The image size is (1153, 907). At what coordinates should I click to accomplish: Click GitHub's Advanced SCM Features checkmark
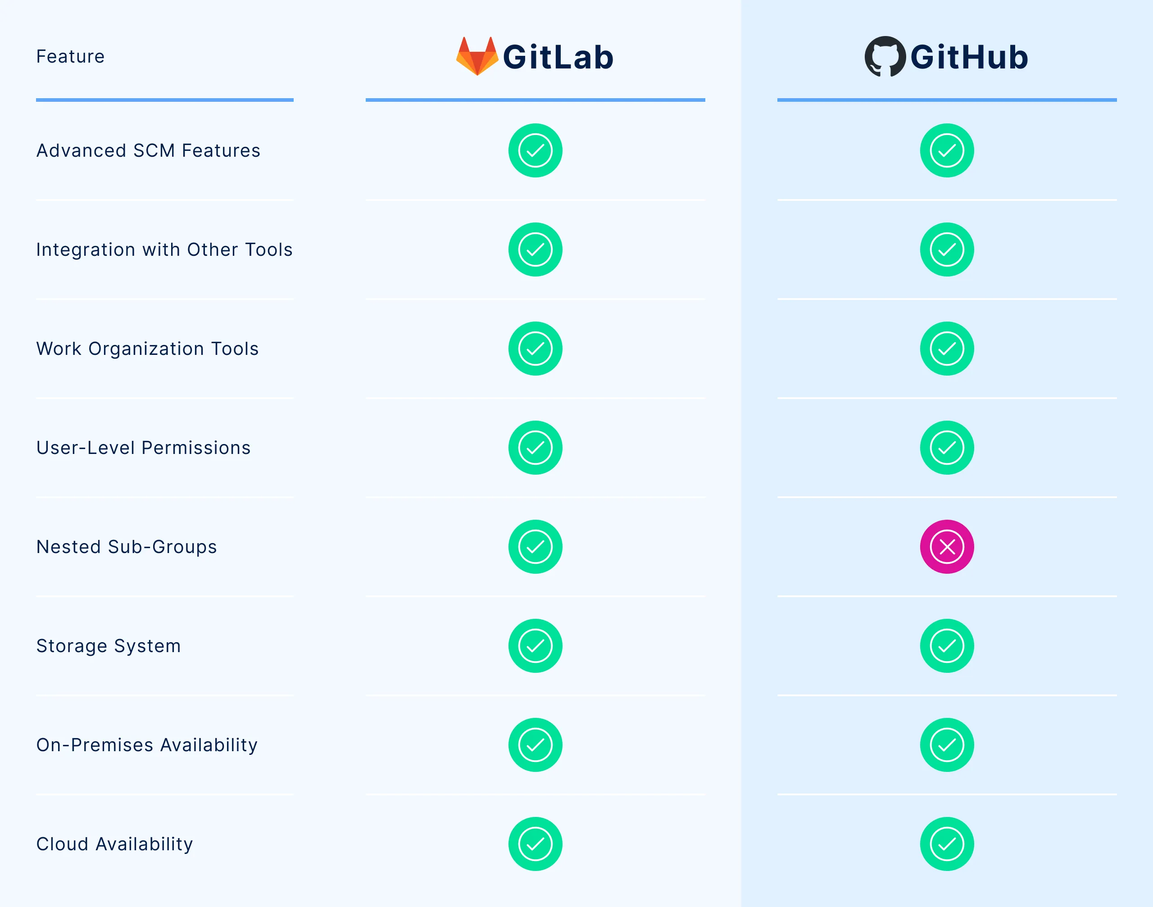click(x=946, y=150)
